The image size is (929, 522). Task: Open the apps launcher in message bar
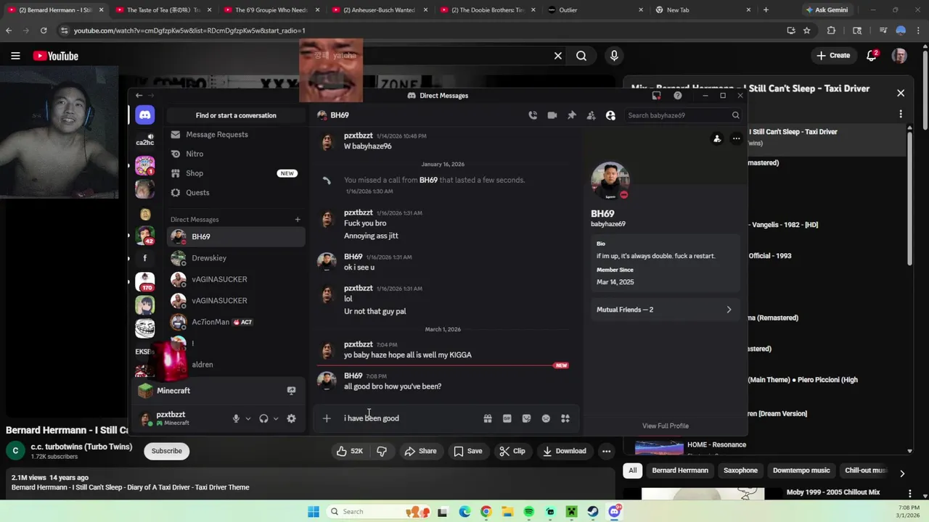(x=565, y=418)
